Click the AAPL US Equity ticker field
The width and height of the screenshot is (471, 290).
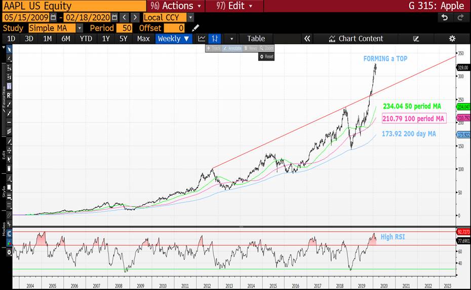(74, 6)
